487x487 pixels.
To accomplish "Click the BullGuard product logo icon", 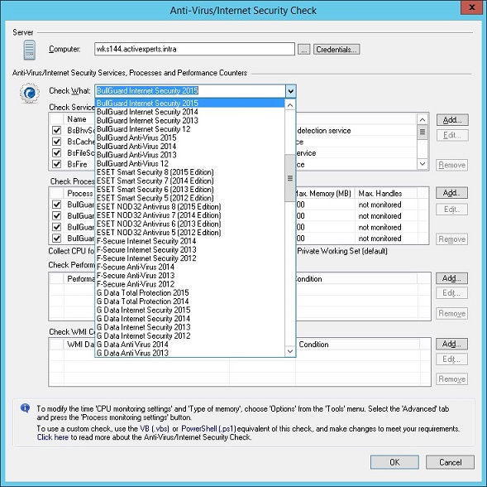I will [x=30, y=93].
